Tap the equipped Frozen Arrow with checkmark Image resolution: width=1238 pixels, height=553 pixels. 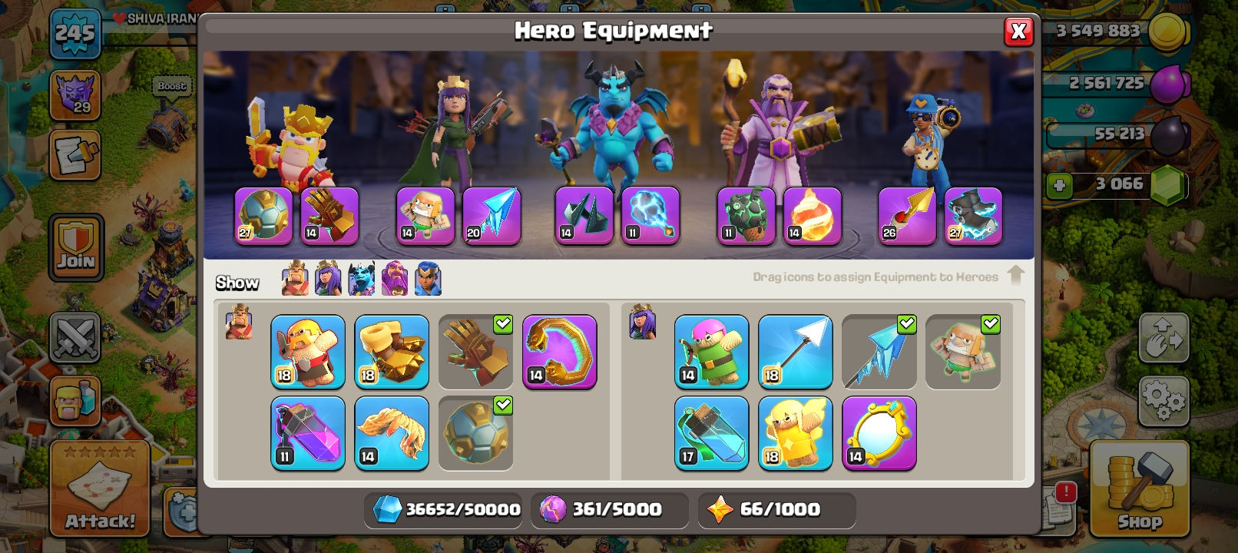(879, 352)
